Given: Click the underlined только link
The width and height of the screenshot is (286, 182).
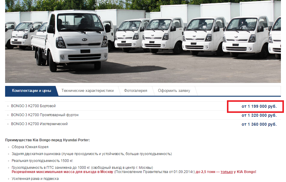Looking at the screenshot, I should click(x=227, y=172).
